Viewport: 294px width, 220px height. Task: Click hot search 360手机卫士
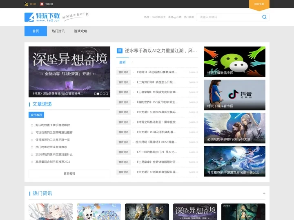click(x=158, y=17)
